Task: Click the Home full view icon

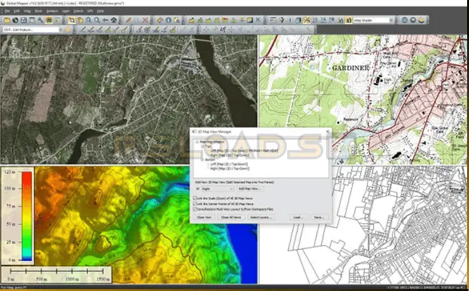Action: (114, 20)
